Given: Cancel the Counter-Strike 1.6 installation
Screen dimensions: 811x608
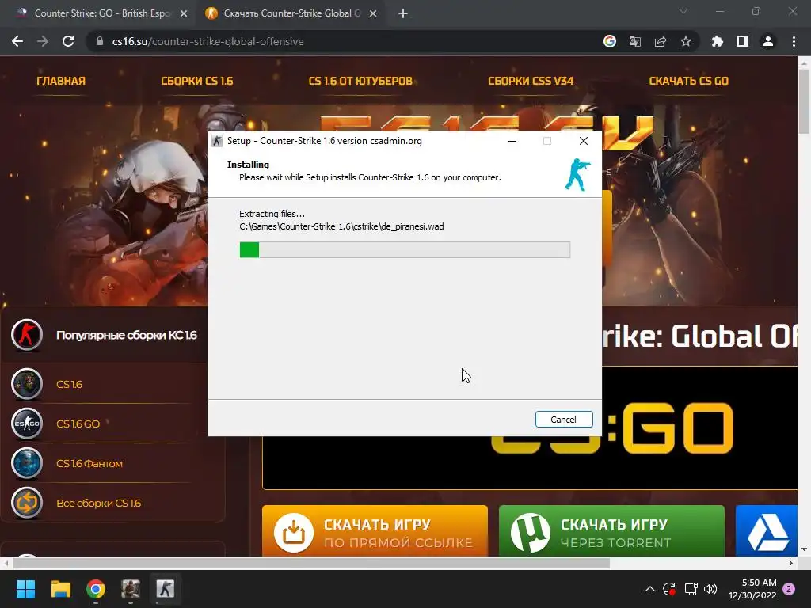Looking at the screenshot, I should click(564, 420).
